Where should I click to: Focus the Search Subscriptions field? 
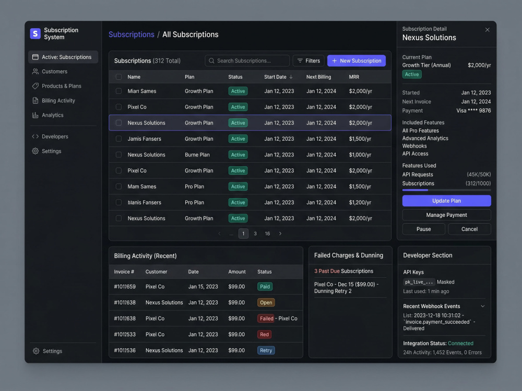pyautogui.click(x=247, y=61)
